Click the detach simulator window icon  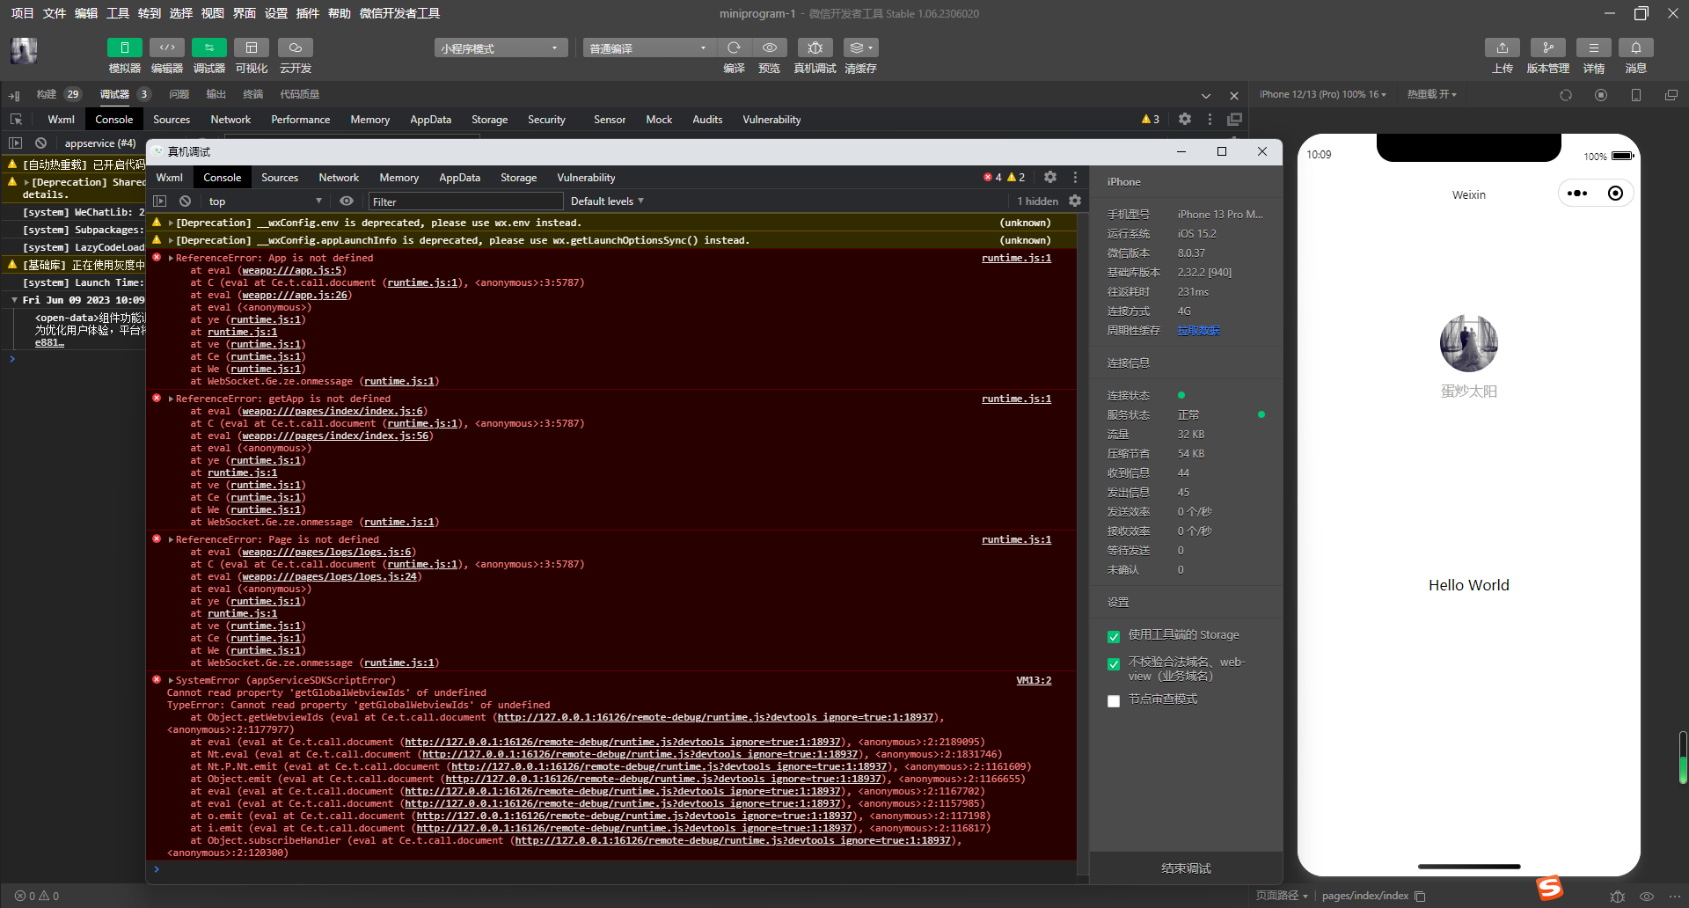point(1671,95)
